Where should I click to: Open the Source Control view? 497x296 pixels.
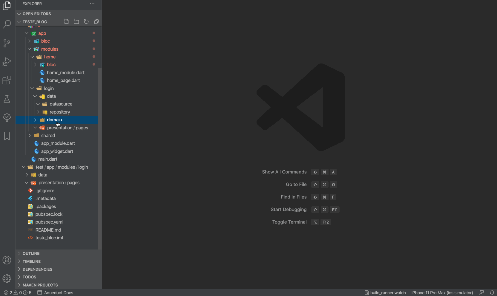tap(7, 43)
